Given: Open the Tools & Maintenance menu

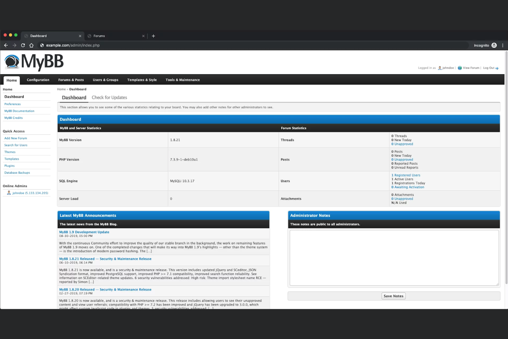Looking at the screenshot, I should 183,80.
